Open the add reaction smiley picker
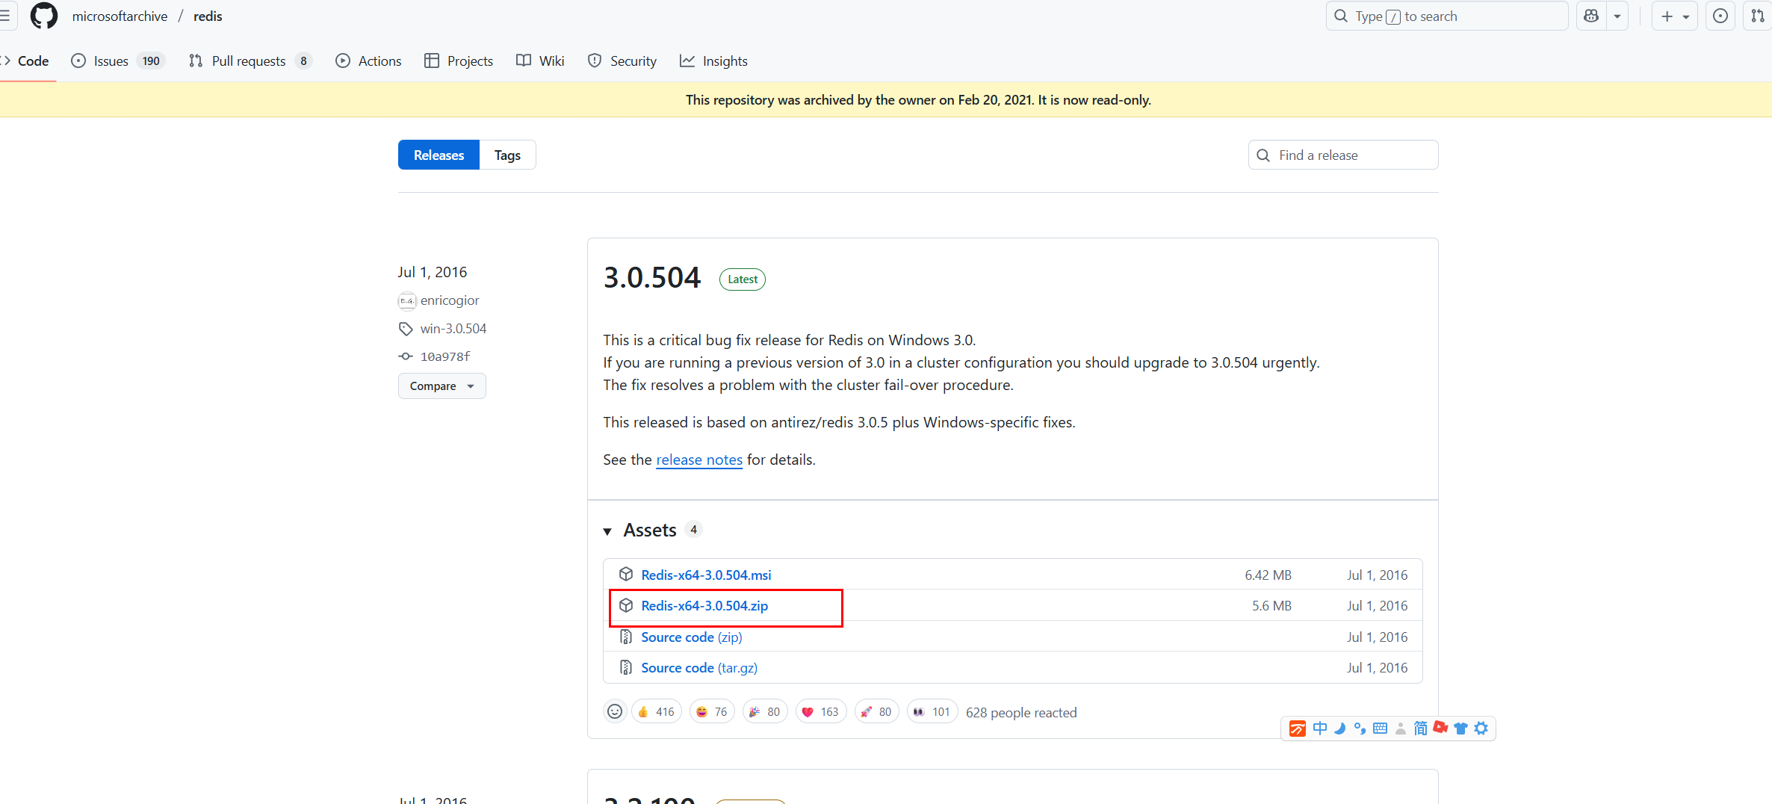Screen dimensions: 1772x804 point(615,711)
